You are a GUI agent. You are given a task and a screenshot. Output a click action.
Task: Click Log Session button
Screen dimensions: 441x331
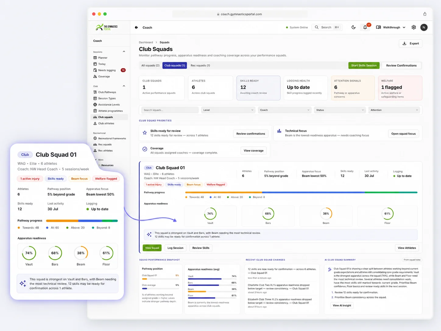tap(175, 248)
